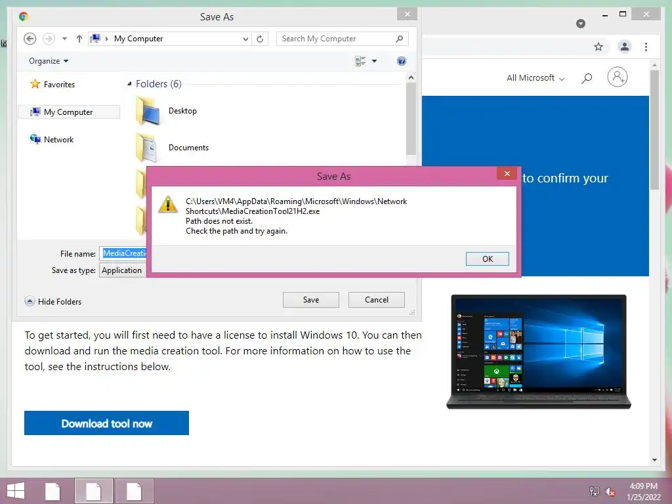The width and height of the screenshot is (672, 504).
Task: Click the change view icon
Action: 360,61
